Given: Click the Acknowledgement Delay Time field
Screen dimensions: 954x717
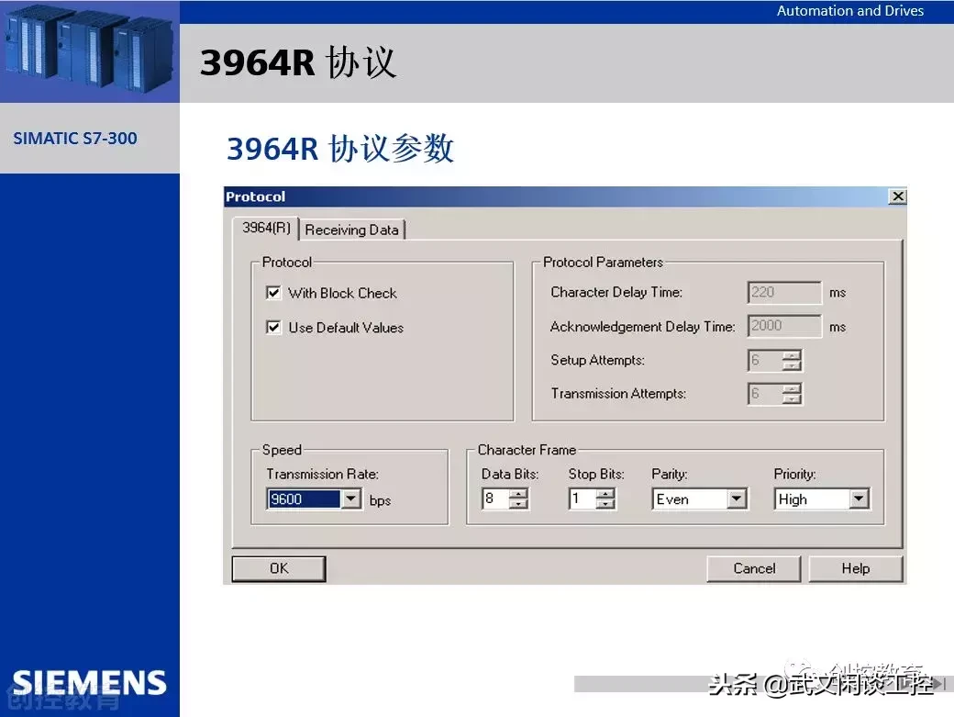Looking at the screenshot, I should (784, 326).
